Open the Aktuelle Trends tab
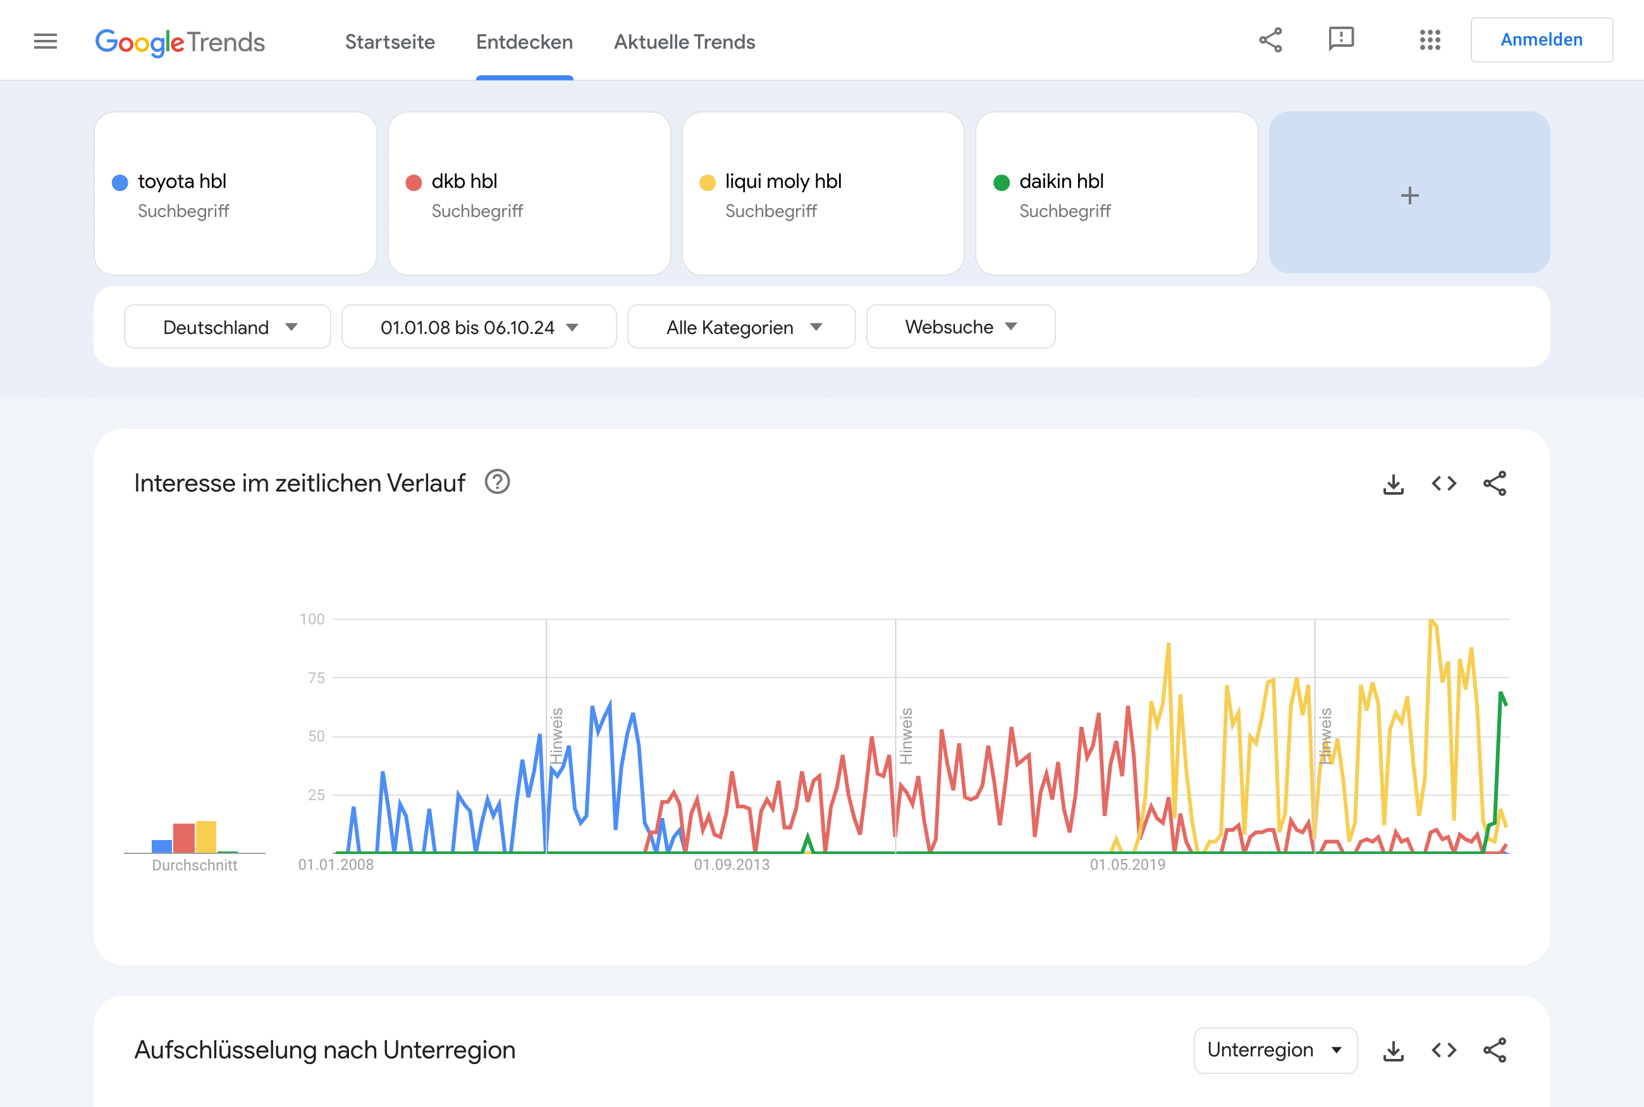Viewport: 1644px width, 1107px height. 684,42
